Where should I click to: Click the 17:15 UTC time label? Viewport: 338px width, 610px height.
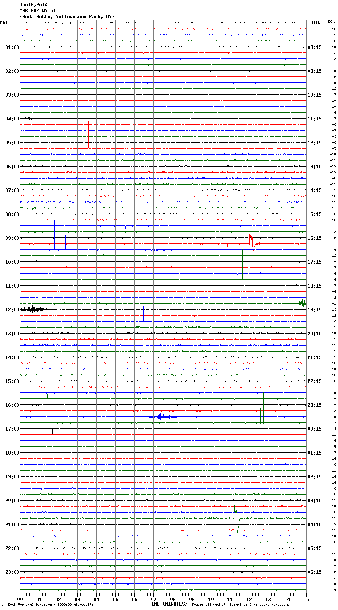pyautogui.click(x=315, y=262)
